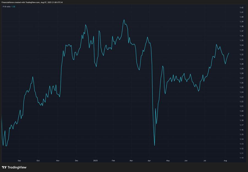Select the 1.40 label on price scale
The width and height of the screenshot is (248, 172).
point(241,17)
